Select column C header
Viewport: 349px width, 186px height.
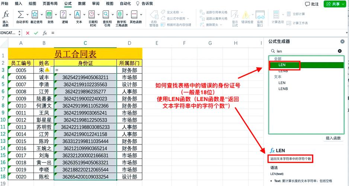click(85, 43)
